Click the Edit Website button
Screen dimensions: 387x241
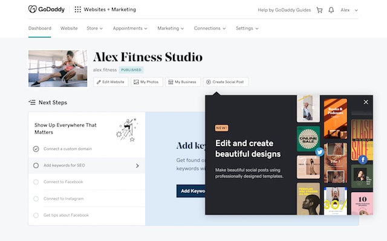[x=111, y=82]
